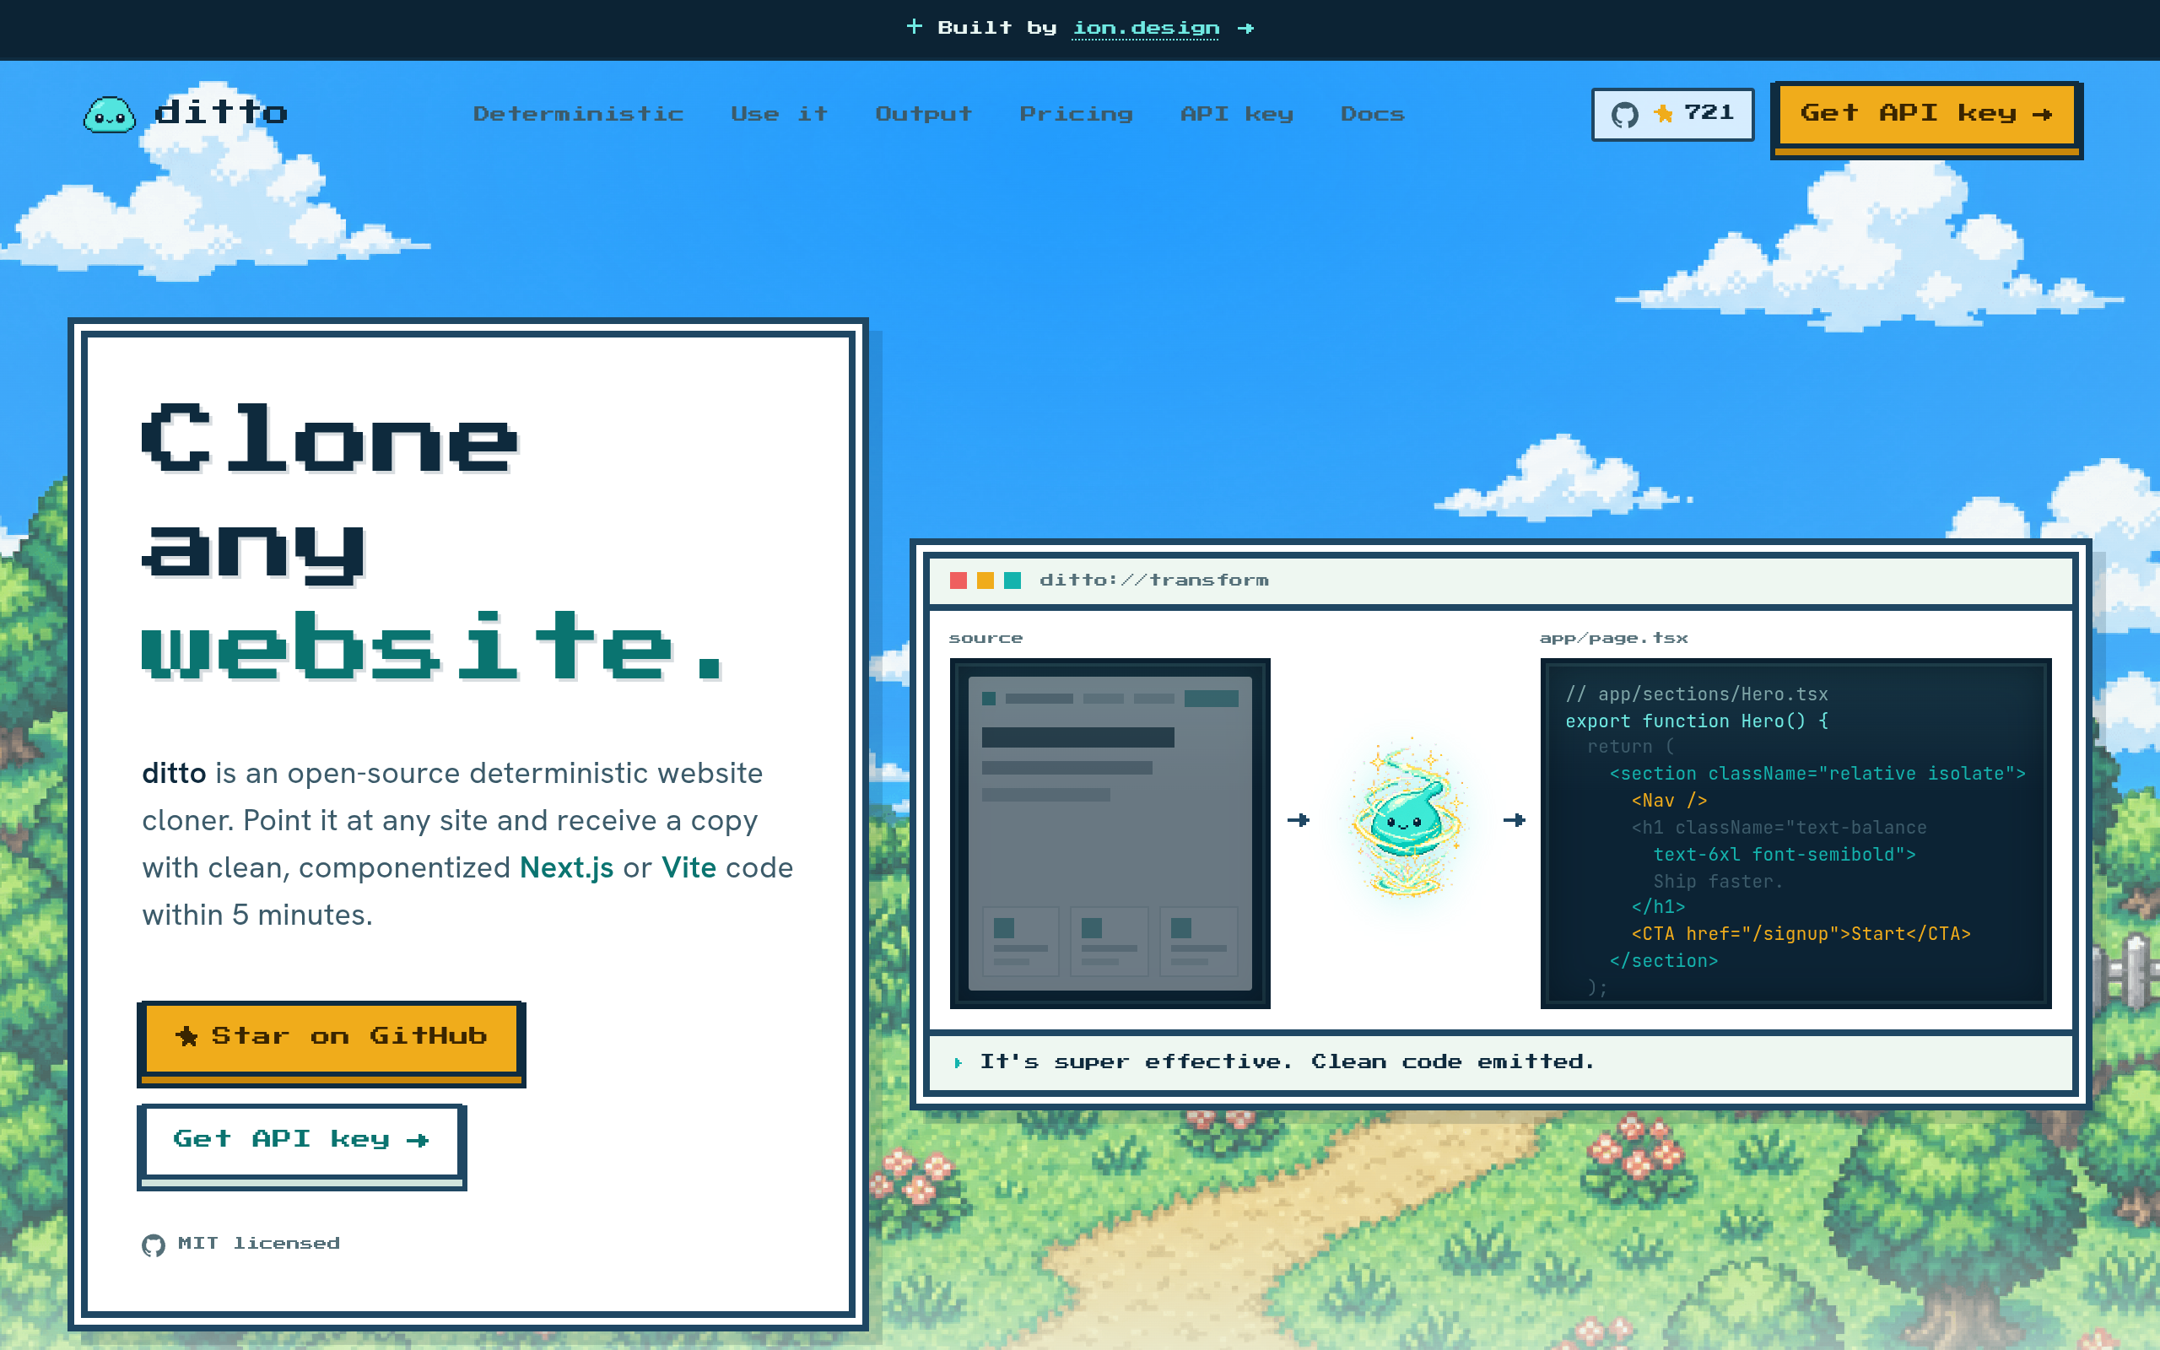2160x1350 pixels.
Task: Click the source website mockup thumbnail
Action: click(1110, 833)
